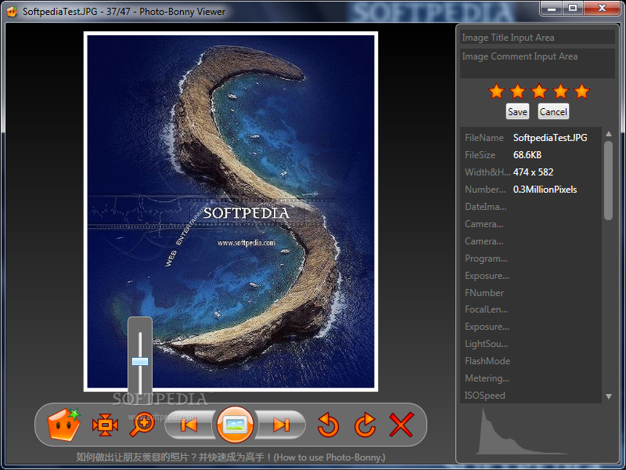Go to the previous image

tap(189, 425)
